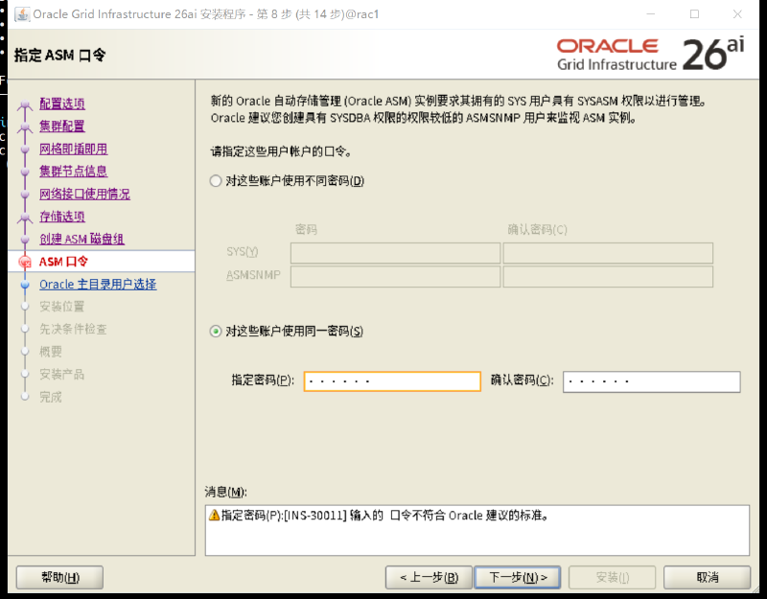Image resolution: width=767 pixels, height=599 pixels.
Task: Select 对这些账户使用同一密码 radio button
Action: (215, 332)
